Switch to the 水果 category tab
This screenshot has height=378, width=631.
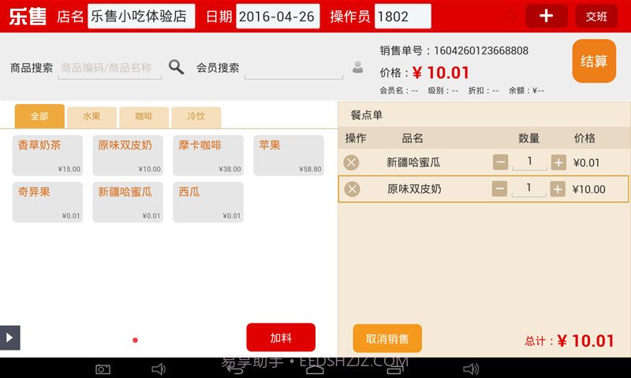pos(91,117)
